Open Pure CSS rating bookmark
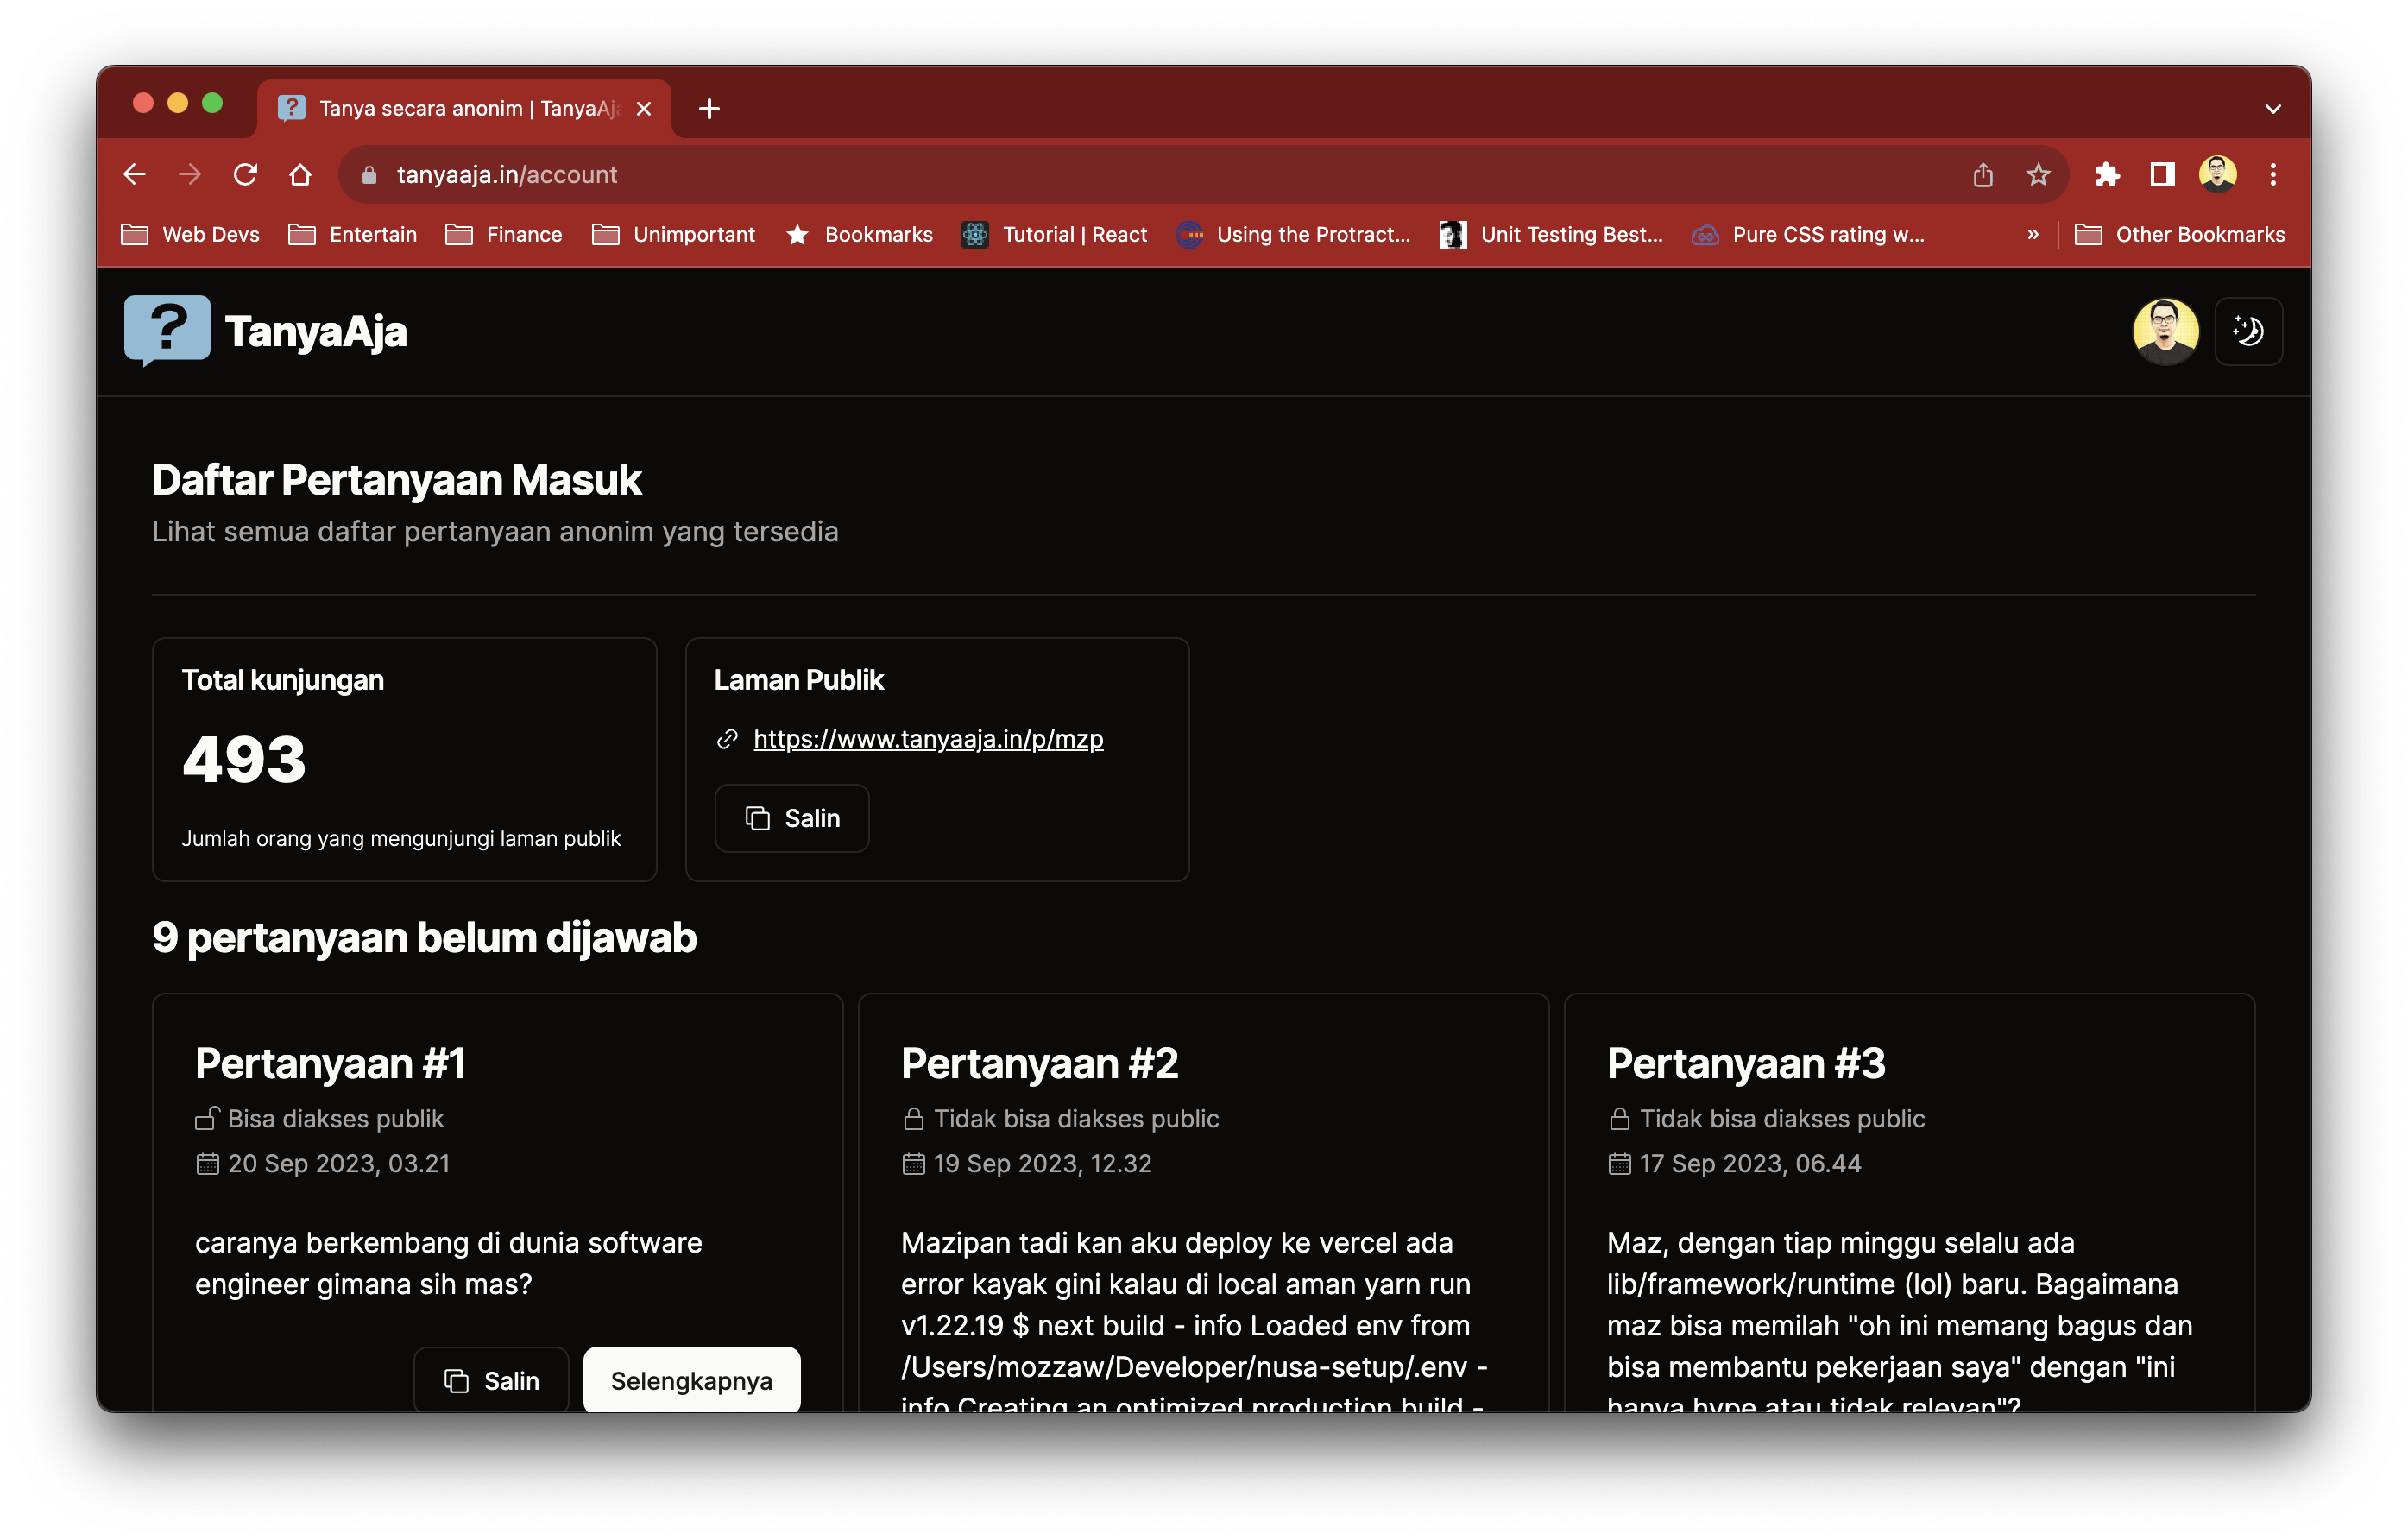Image resolution: width=2408 pixels, height=1540 pixels. [x=1807, y=234]
